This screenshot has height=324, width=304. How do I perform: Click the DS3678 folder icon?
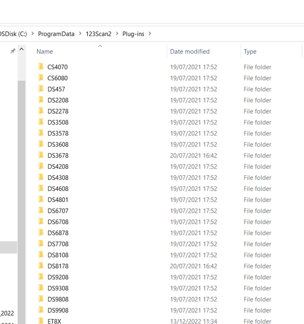[x=41, y=155]
